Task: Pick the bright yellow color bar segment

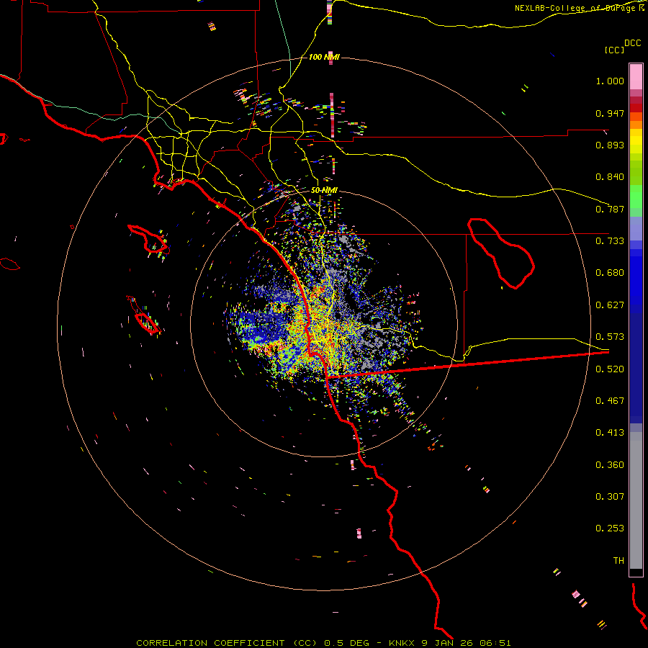Action: (636, 142)
